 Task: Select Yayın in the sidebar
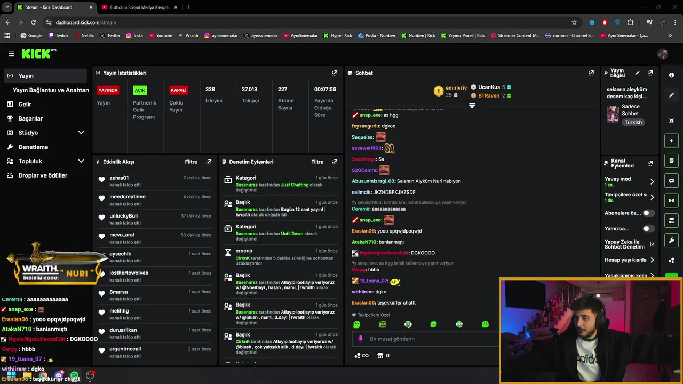point(45,76)
